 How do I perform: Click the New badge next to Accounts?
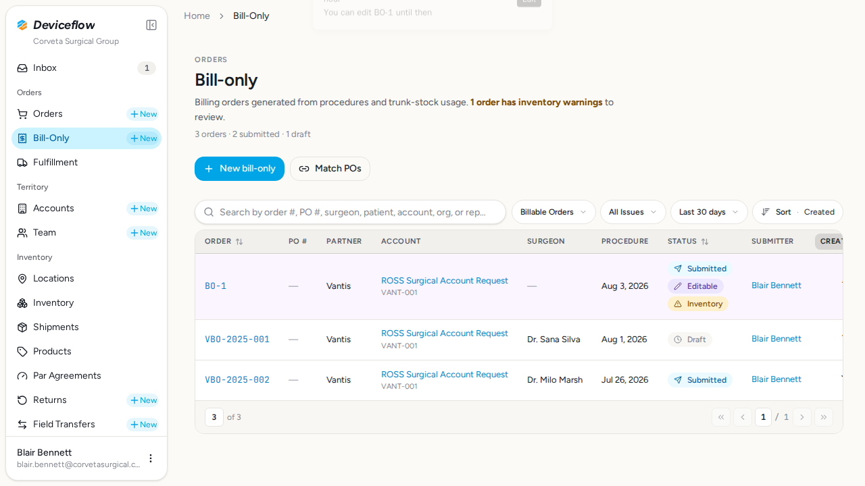click(143, 209)
